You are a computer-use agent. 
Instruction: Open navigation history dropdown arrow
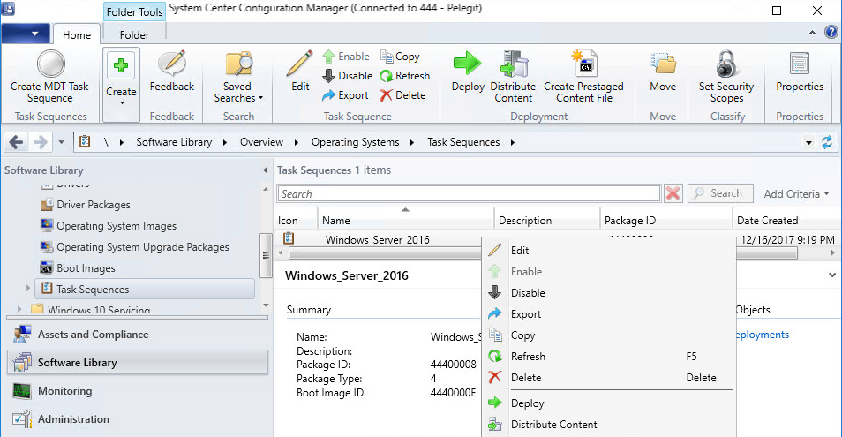tap(61, 142)
